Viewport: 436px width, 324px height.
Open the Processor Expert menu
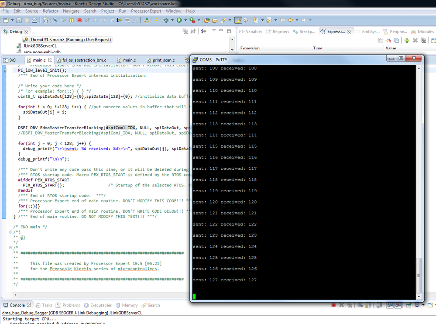click(146, 11)
